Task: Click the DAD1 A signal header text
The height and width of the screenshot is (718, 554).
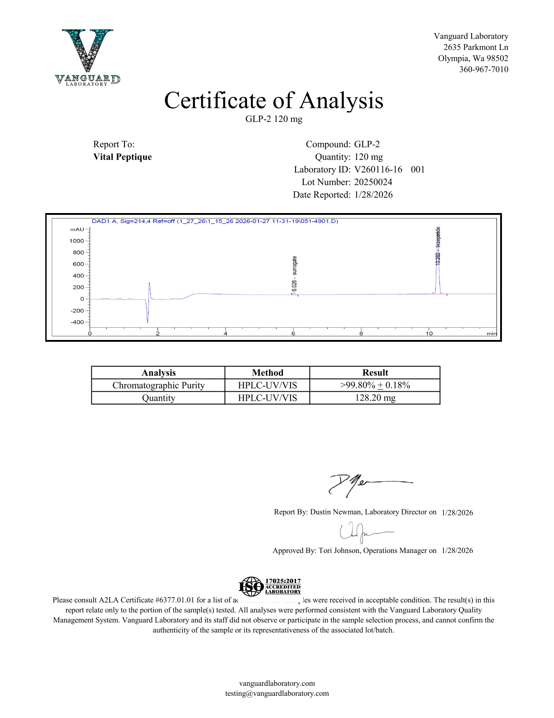Action: pyautogui.click(x=215, y=221)
